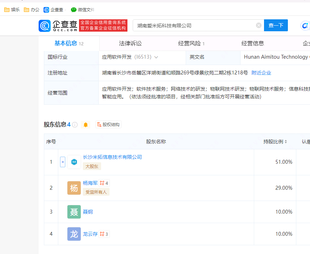
Task: Click the 聂 avatar icon
Action: [x=74, y=212]
